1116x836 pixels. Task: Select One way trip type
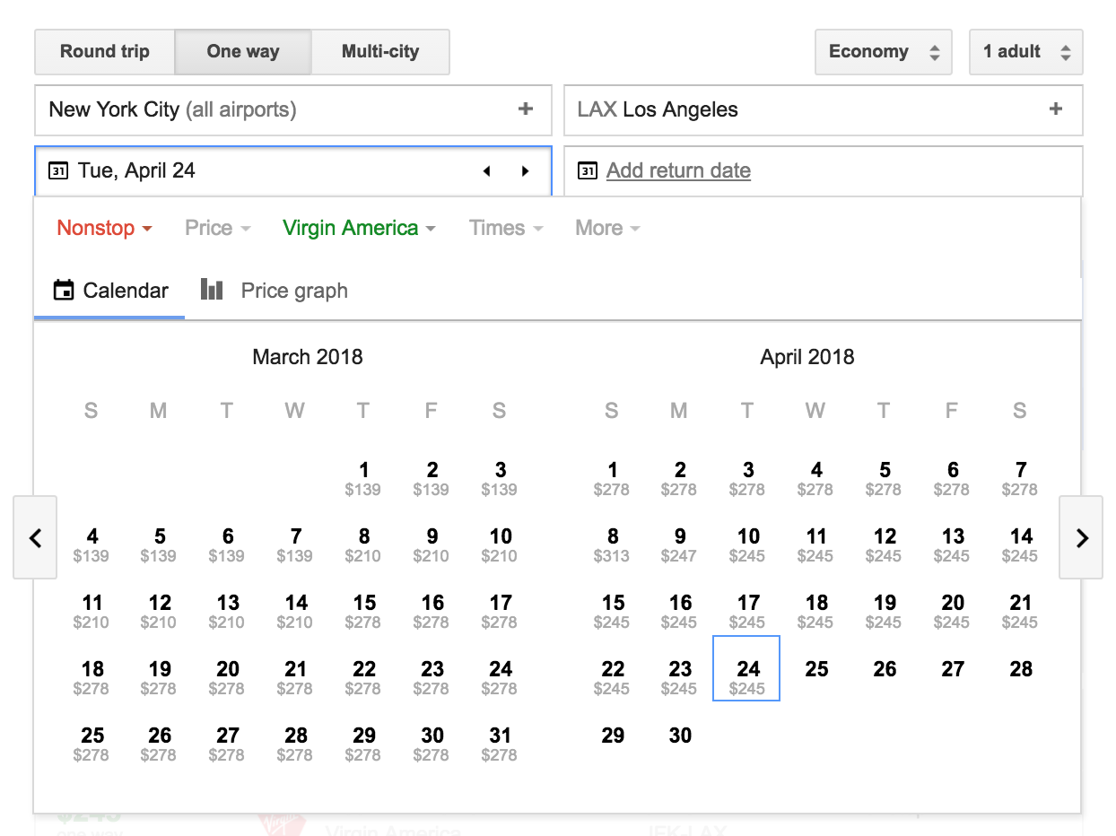243,52
